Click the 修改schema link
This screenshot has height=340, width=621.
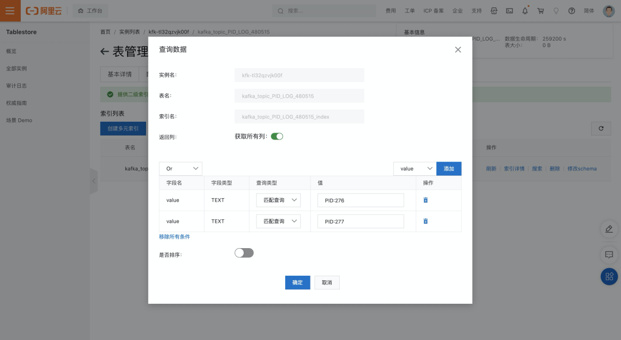[x=582, y=169]
